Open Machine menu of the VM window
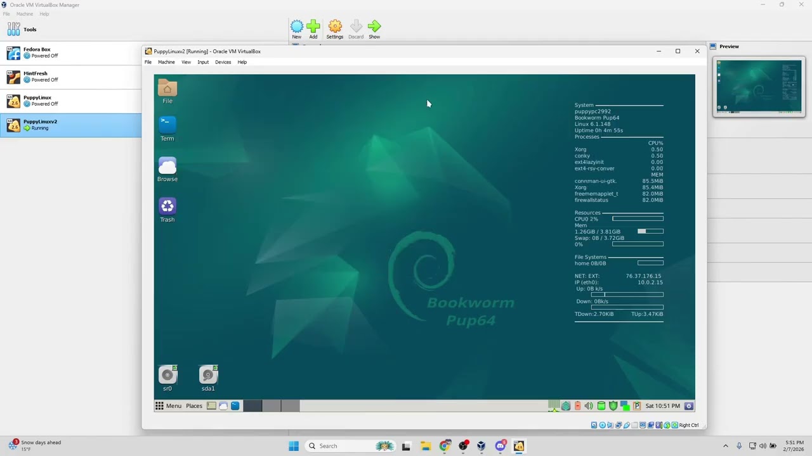 tap(166, 62)
